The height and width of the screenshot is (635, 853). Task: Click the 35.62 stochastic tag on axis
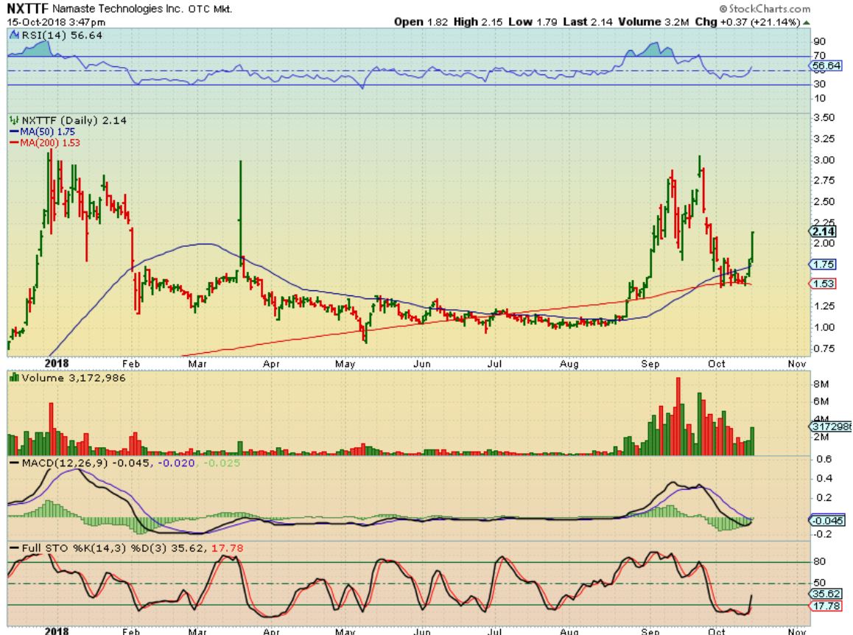(826, 594)
